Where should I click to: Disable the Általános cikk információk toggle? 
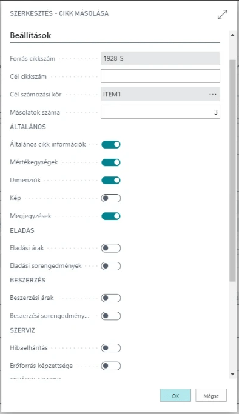[x=111, y=144]
